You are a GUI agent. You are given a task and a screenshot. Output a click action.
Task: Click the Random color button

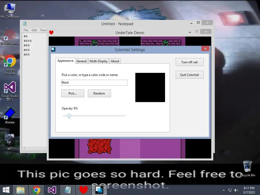[99, 93]
